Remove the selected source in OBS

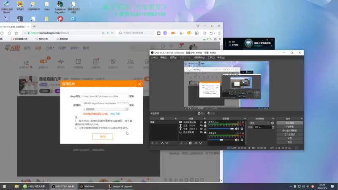[185, 143]
